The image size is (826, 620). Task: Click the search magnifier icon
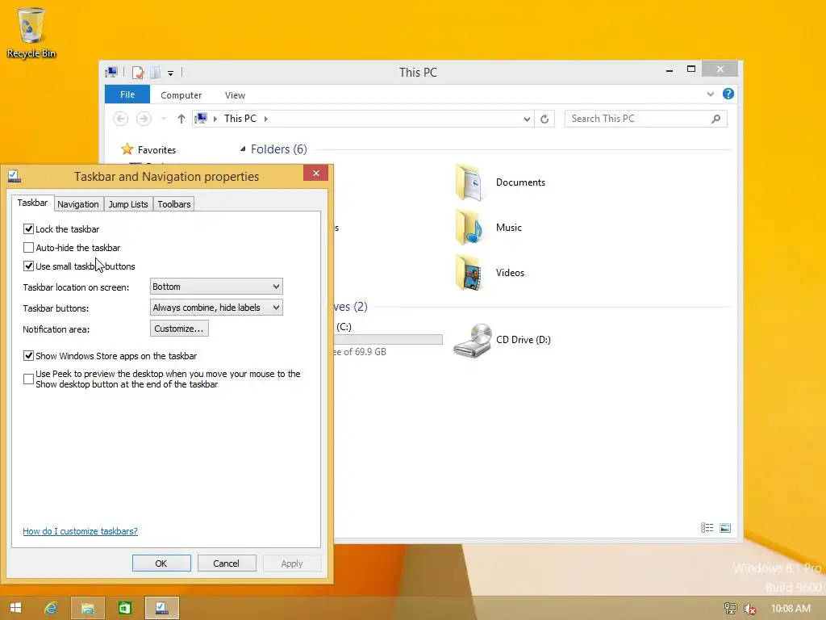click(x=715, y=119)
